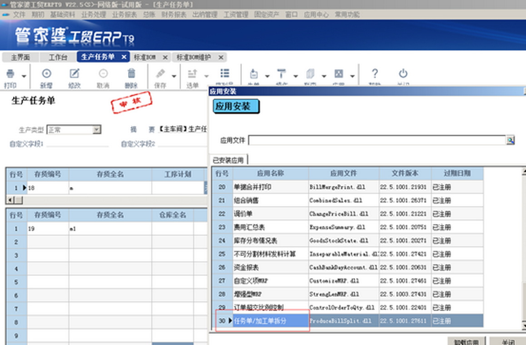The width and height of the screenshot is (526, 345).
Task: Open the 生产类型 dropdown
Action: pos(96,130)
